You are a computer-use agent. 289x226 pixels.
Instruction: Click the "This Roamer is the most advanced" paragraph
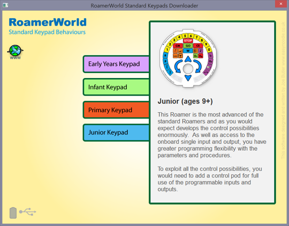212,135
